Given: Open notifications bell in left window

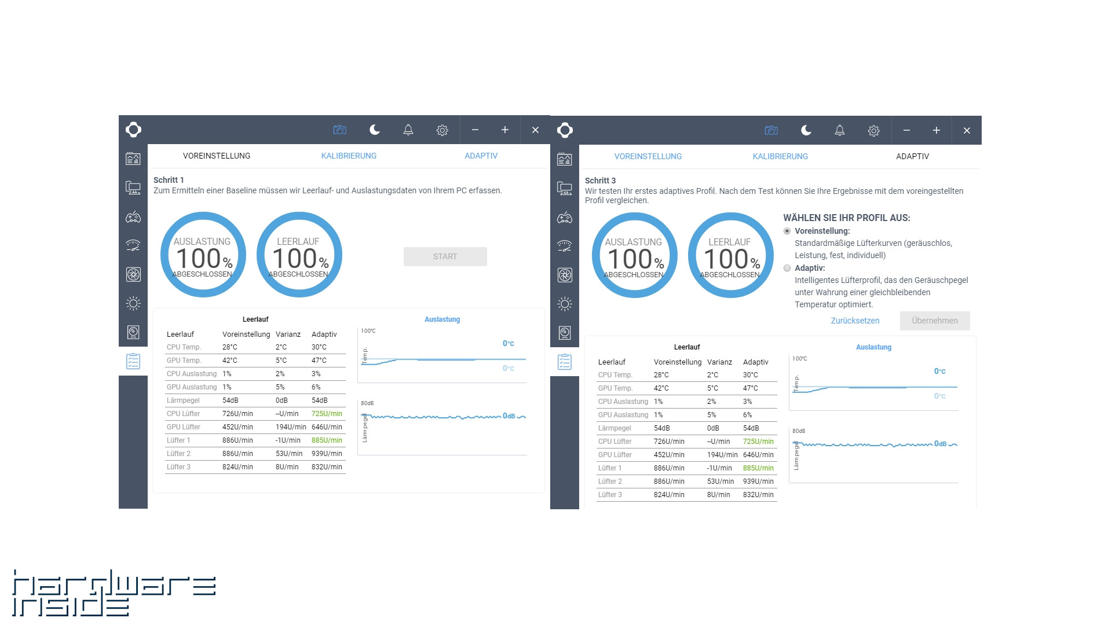Looking at the screenshot, I should click(x=408, y=130).
